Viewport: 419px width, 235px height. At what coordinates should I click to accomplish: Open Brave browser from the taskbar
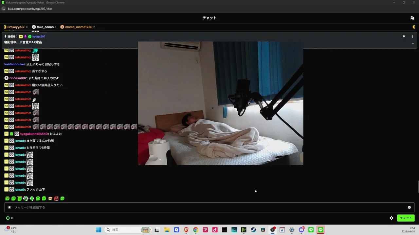[186, 230]
